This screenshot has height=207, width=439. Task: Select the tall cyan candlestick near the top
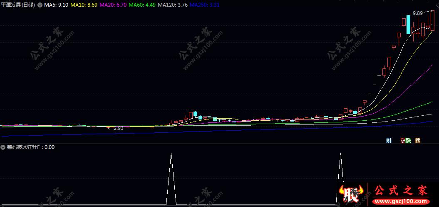pyautogui.click(x=409, y=24)
